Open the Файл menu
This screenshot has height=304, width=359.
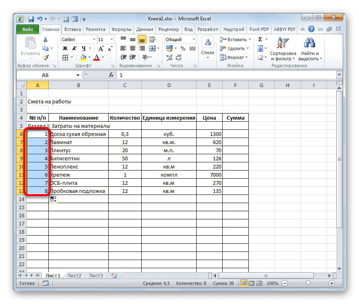(28, 29)
